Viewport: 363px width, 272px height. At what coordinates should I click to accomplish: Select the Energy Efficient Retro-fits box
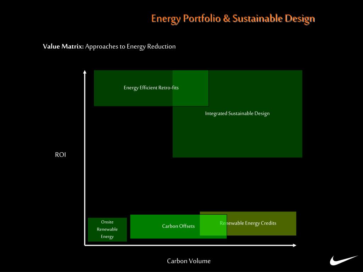tap(151, 88)
